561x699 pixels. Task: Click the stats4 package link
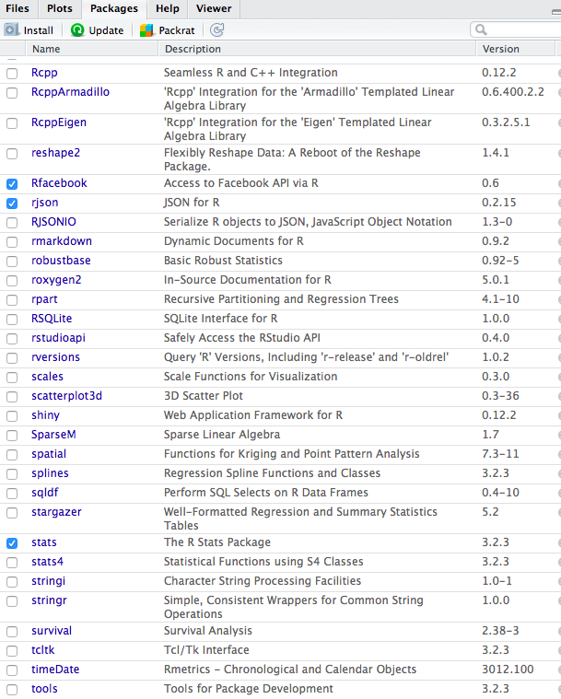point(47,562)
